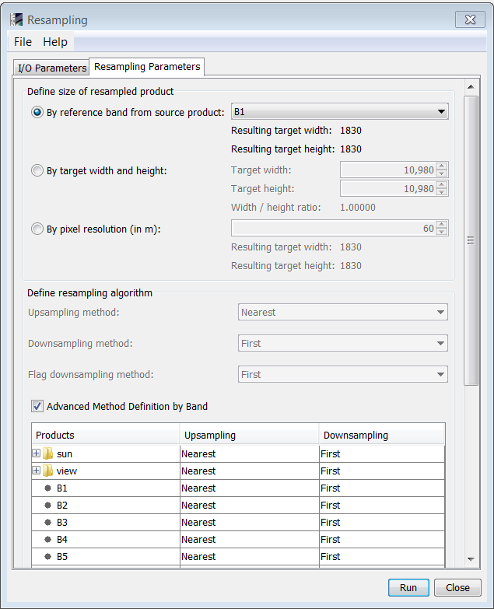Click Downsampling cell First for view row
The image size is (494, 609).
click(382, 471)
